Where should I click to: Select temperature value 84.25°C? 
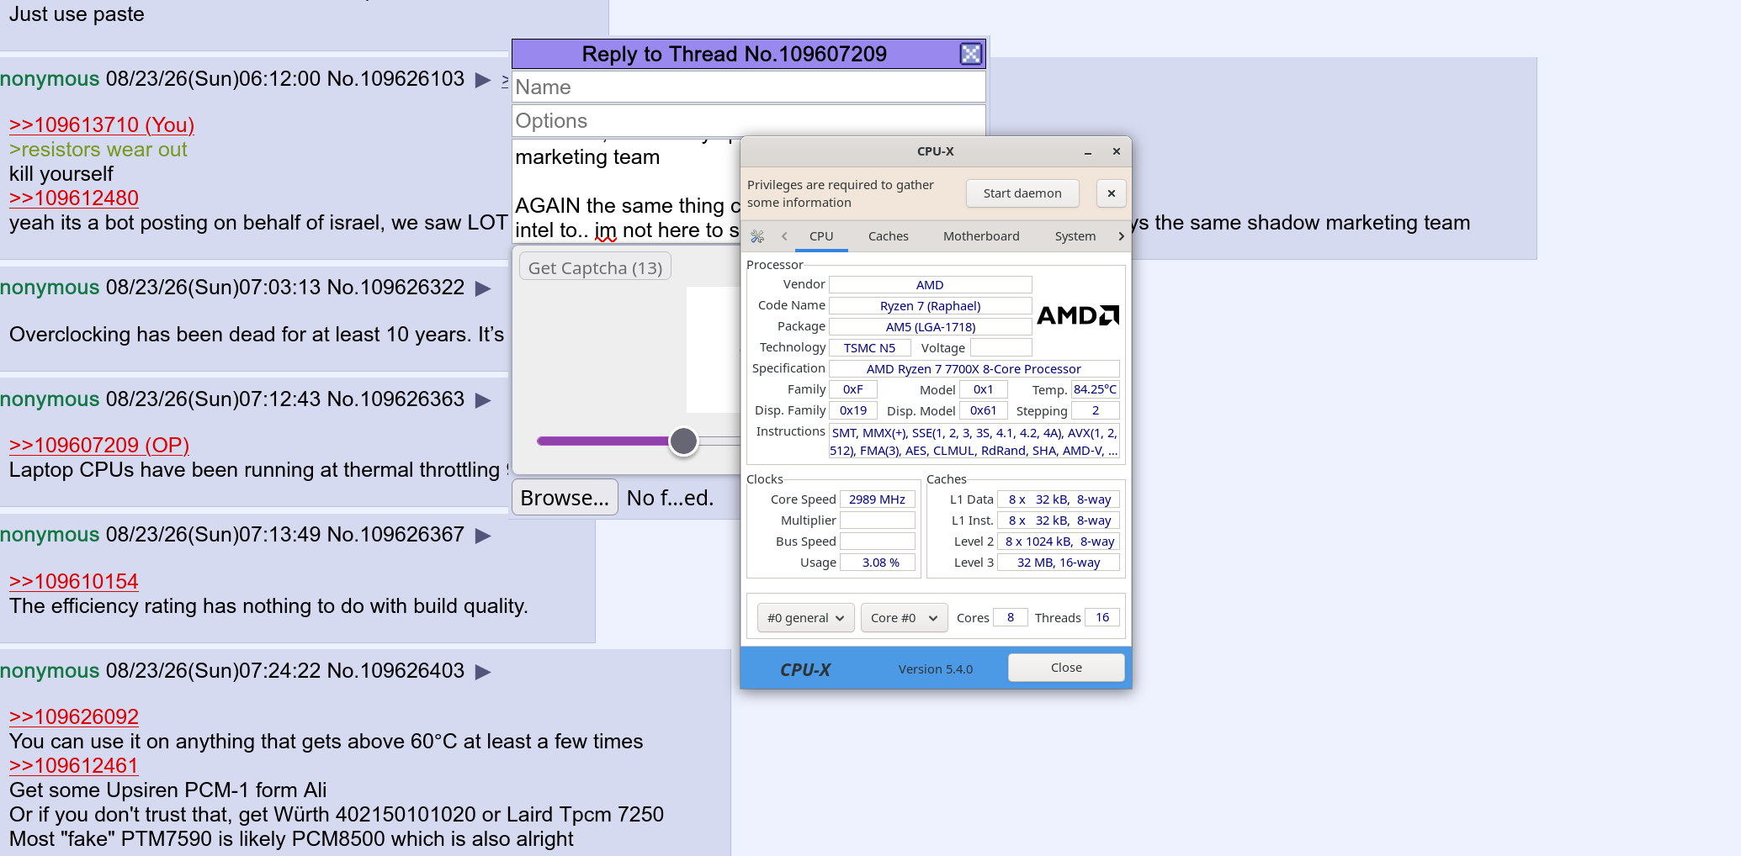(x=1095, y=389)
